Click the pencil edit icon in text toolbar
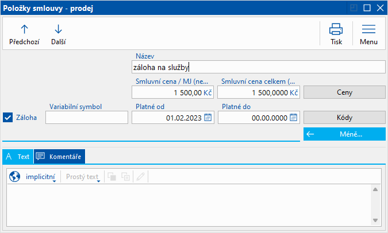388x233 pixels. tap(139, 177)
